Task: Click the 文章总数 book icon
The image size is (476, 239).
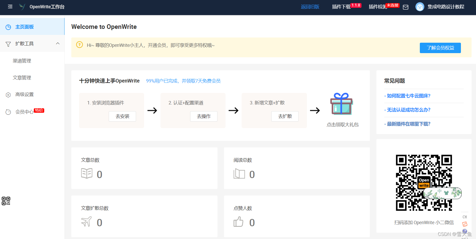Action: 87,173
